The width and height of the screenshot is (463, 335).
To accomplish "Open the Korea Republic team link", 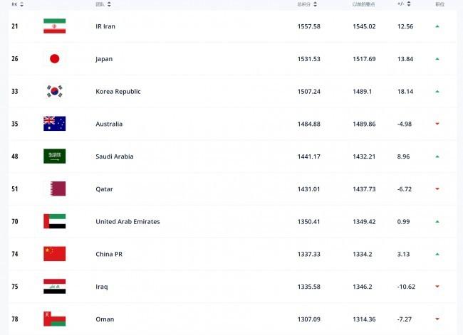I will (118, 92).
